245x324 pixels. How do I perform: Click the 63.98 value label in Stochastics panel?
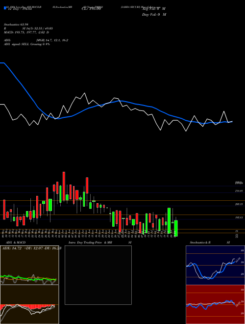coord(237,260)
